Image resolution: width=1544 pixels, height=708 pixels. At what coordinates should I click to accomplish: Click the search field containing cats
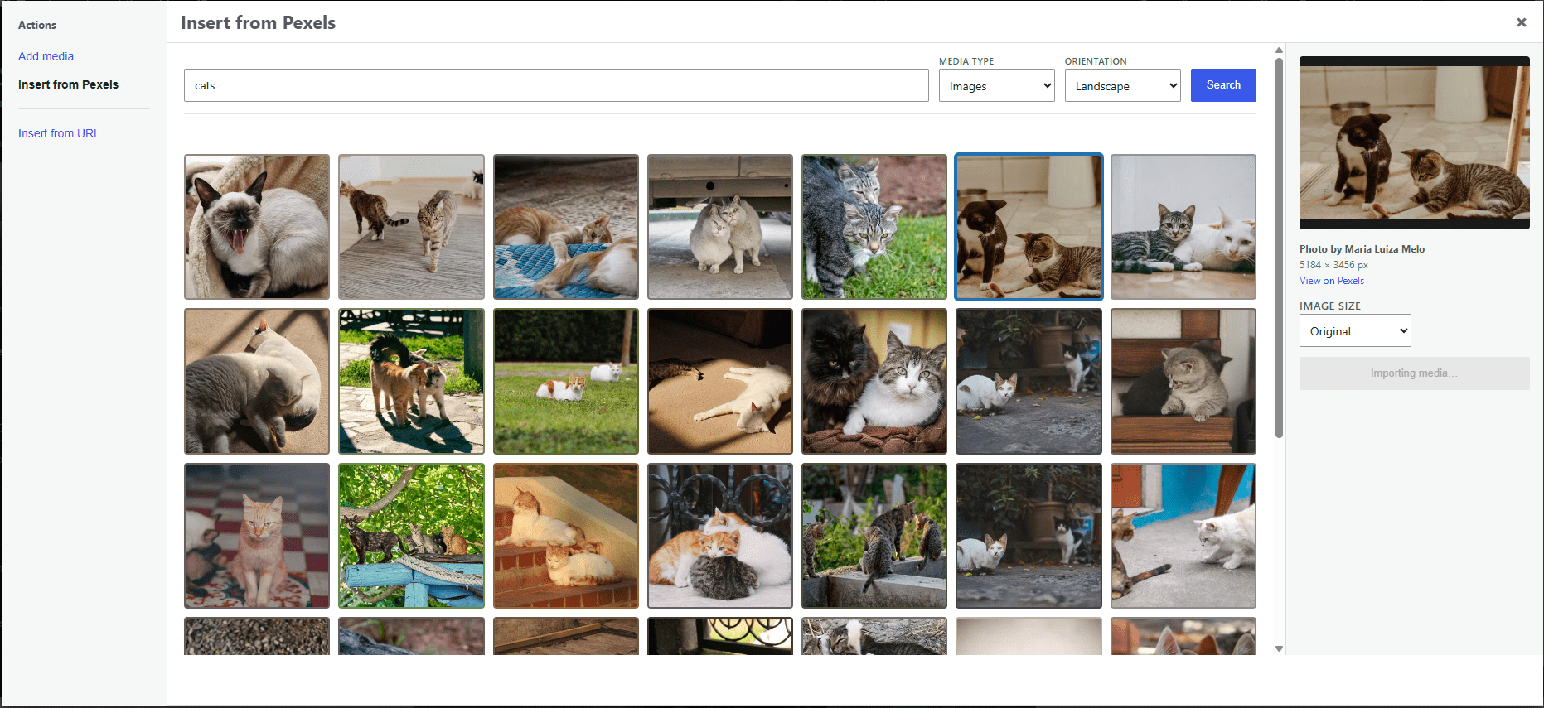[x=556, y=85]
